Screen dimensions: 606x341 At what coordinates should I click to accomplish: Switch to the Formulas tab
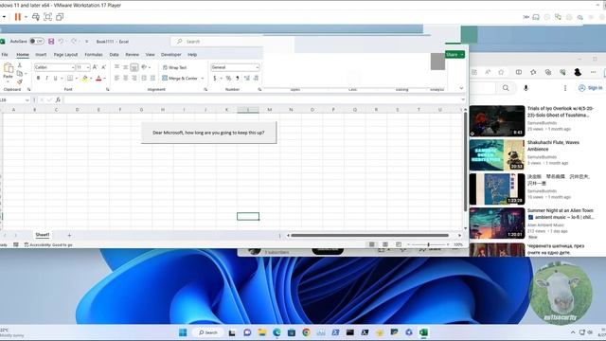94,55
